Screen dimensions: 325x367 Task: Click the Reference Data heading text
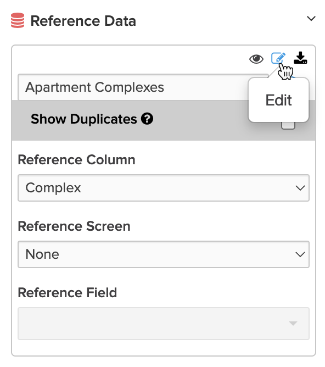[83, 21]
